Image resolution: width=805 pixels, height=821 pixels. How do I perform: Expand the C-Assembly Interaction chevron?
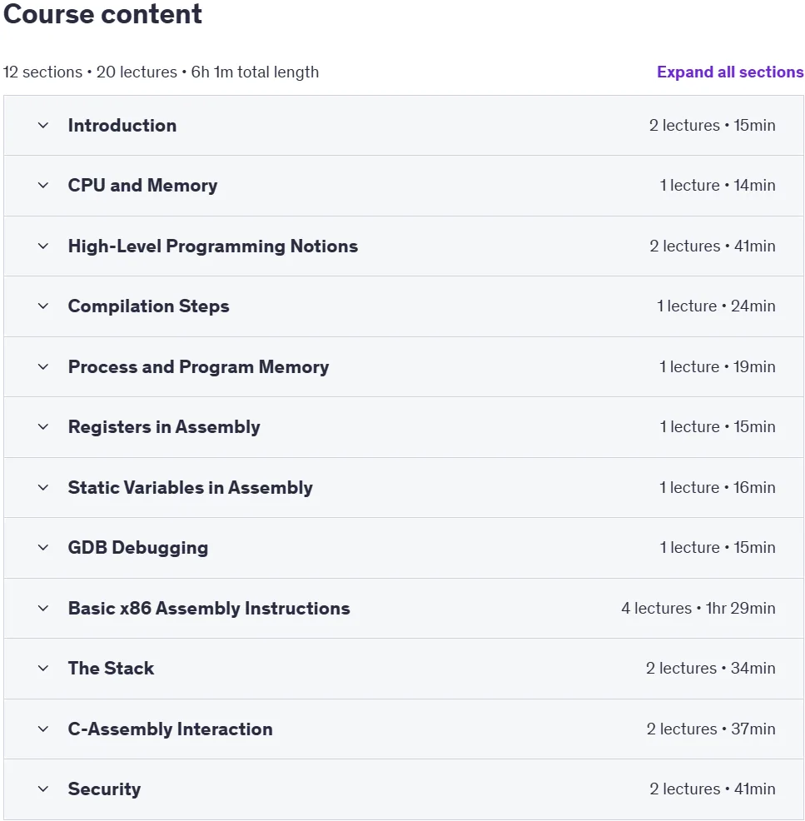[43, 729]
